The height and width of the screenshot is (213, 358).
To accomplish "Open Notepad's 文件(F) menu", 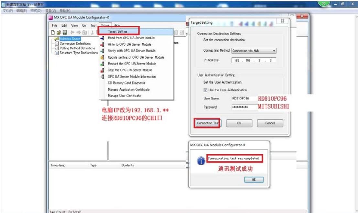I will [8, 11].
